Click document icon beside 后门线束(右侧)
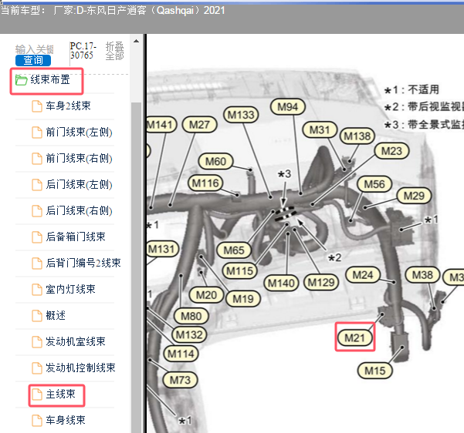Image resolution: width=464 pixels, height=433 pixels. [37, 211]
